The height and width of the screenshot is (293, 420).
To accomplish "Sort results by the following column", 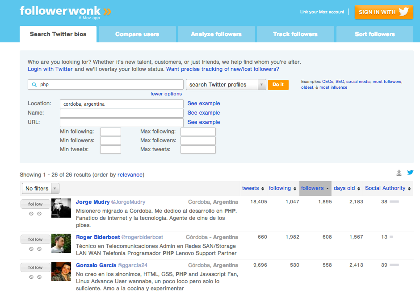I will [282, 188].
